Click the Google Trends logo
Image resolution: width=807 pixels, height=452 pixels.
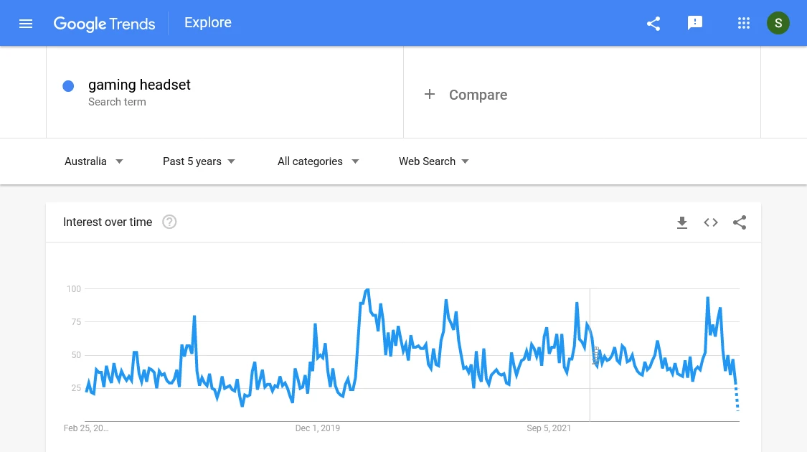click(105, 24)
